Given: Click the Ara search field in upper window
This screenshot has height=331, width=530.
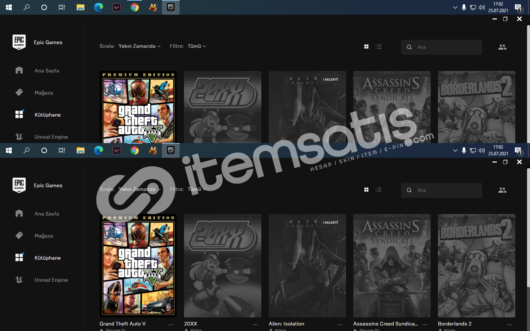Looking at the screenshot, I should tap(442, 47).
